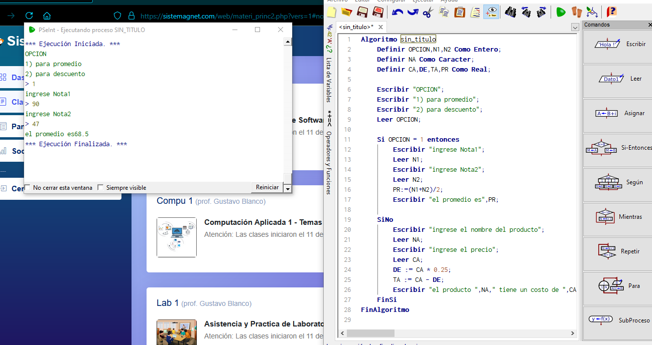
Task: Open Find with the binoculars icon
Action: click(510, 12)
